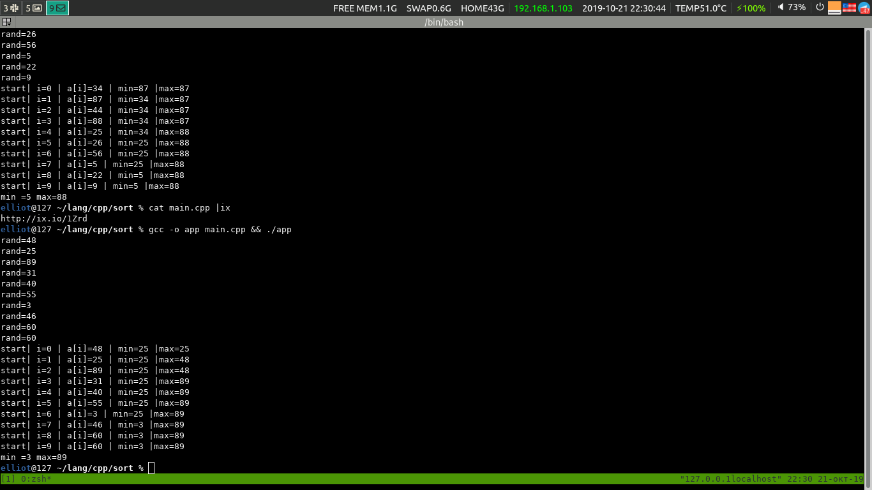Click the HOME43G disk indicator
This screenshot has width=872, height=490.
483,8
